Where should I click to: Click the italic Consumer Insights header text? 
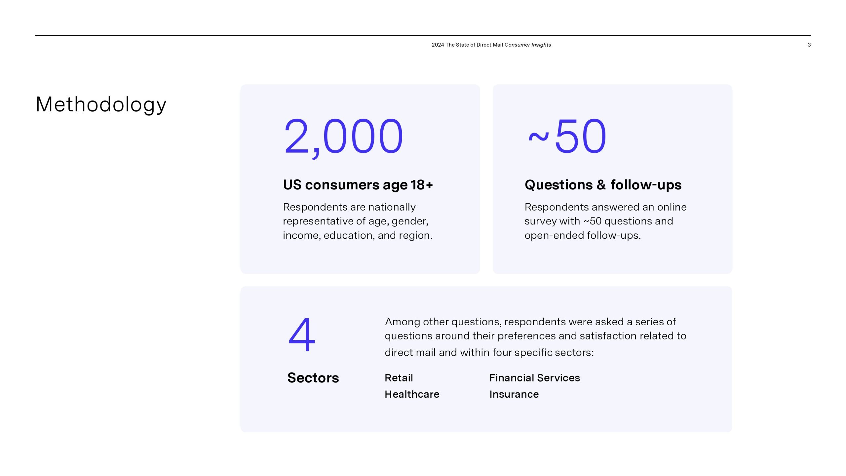528,45
